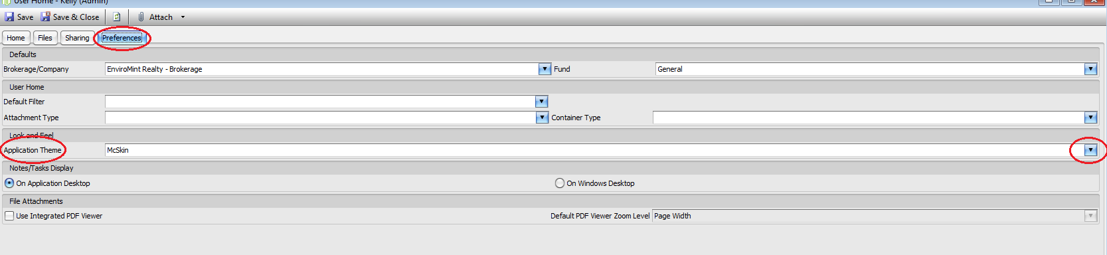1107x255 pixels.
Task: Expand the Default Filter dropdown arrow
Action: pyautogui.click(x=541, y=102)
